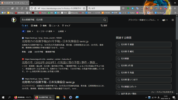Click the 東海 sitelink
This screenshot has height=100, width=178.
[x=24, y=52]
